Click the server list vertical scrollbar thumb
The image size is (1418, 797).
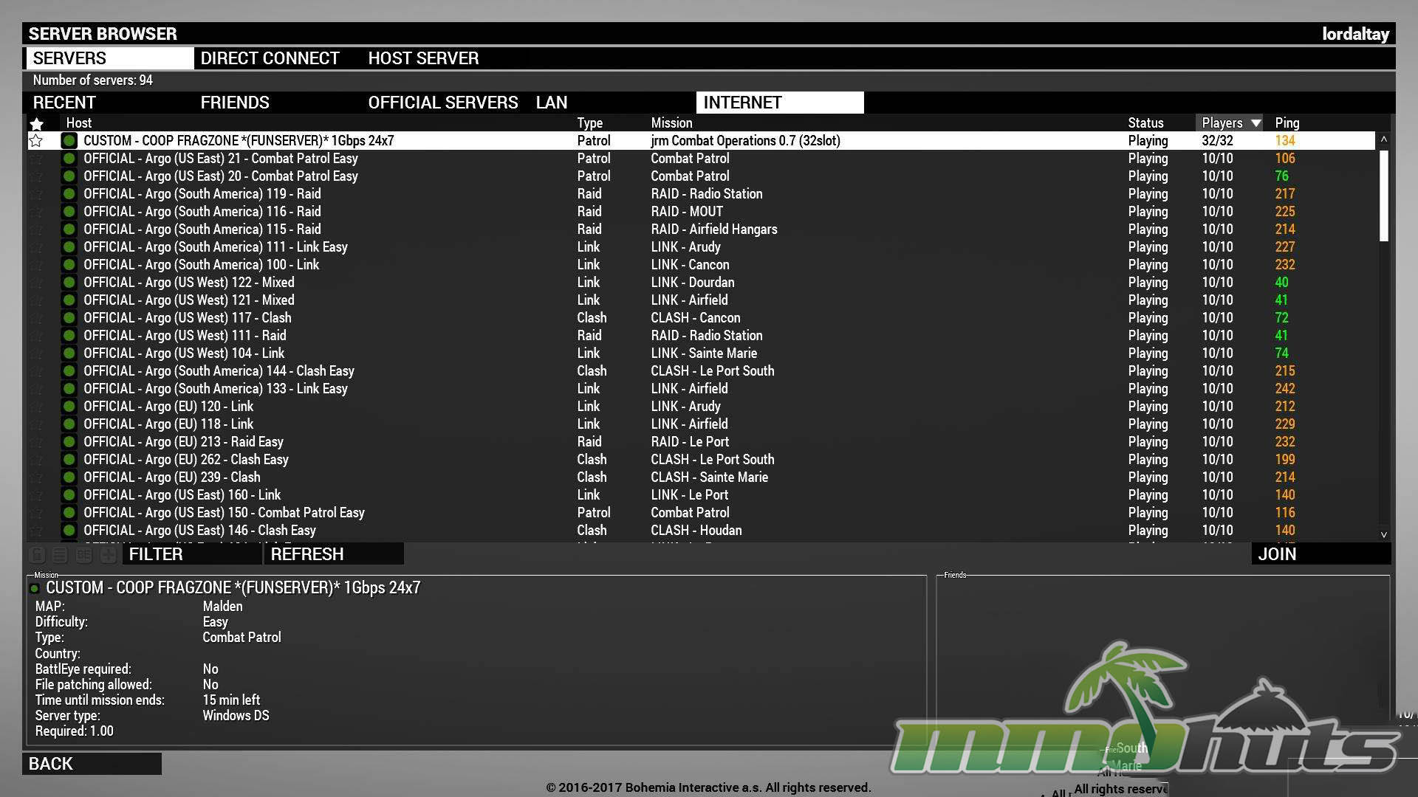tap(1383, 196)
